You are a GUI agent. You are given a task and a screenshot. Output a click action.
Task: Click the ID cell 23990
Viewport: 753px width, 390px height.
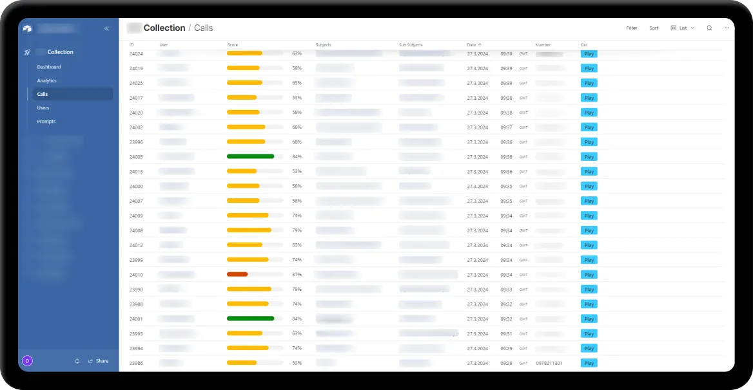136,290
